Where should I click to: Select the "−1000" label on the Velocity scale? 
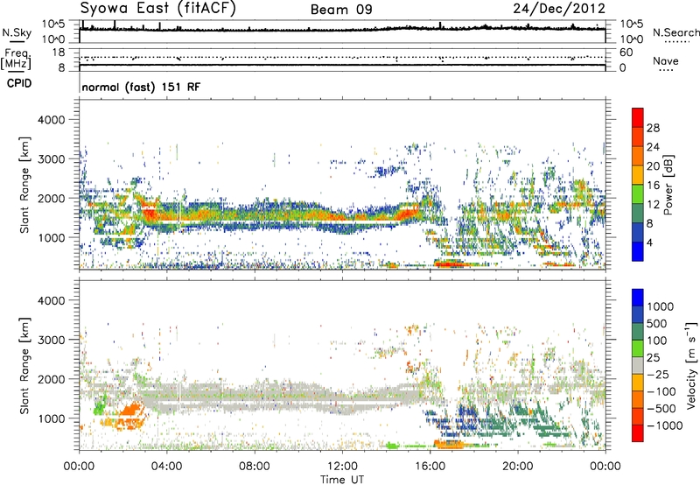664,425
